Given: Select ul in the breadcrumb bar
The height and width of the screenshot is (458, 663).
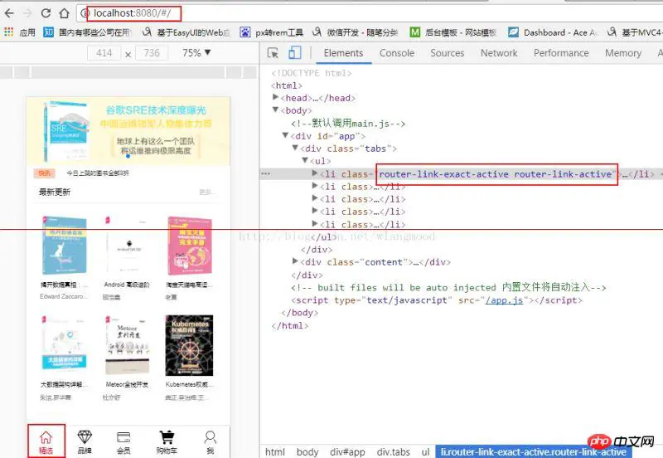Looking at the screenshot, I should coord(425,451).
